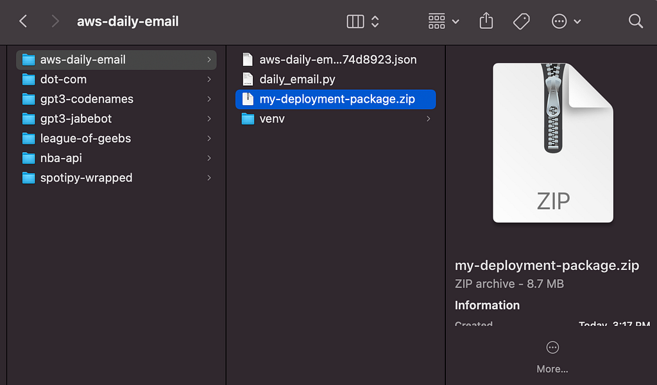Click the aws-daily-email window title
Screen dimensions: 657x385
(x=128, y=21)
